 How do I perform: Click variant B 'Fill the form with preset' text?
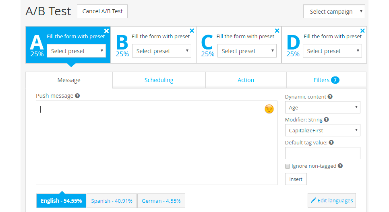[x=161, y=37]
